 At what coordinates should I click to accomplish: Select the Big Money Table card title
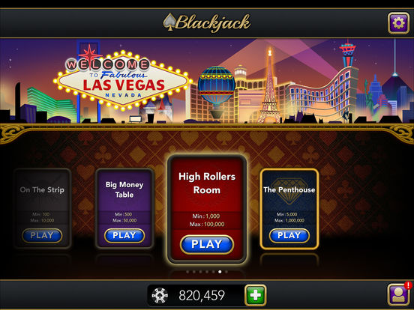[124, 189]
